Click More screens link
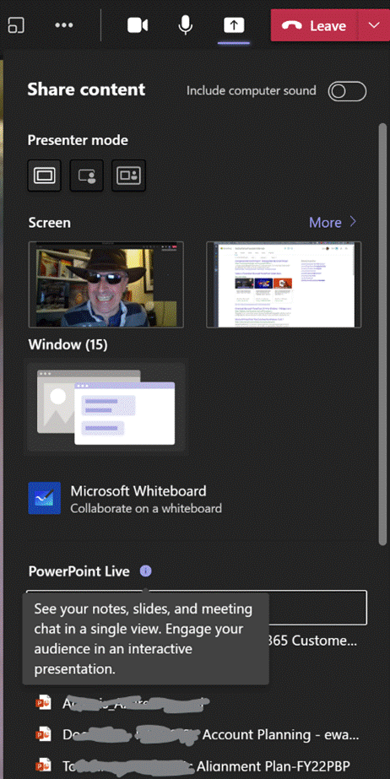Image resolution: width=390 pixels, height=779 pixels. coord(333,222)
